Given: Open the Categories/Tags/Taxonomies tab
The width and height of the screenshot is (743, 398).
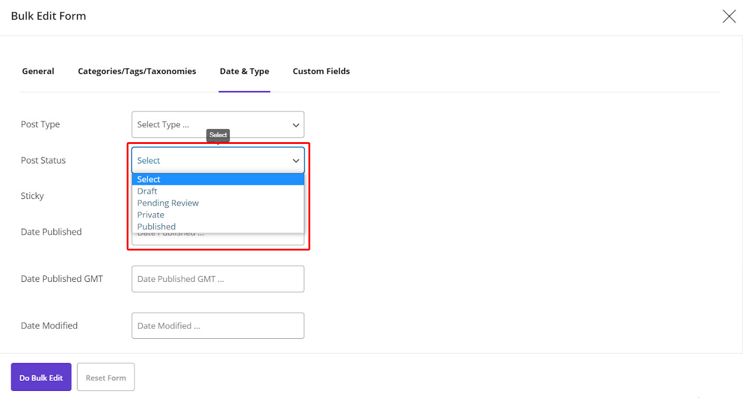Looking at the screenshot, I should pos(137,70).
